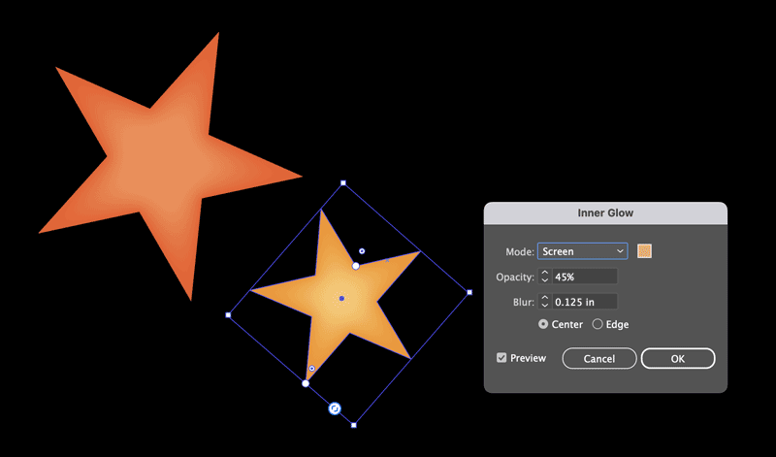Click the selected yellow star's center point
Image resolution: width=776 pixels, height=457 pixels.
342,299
